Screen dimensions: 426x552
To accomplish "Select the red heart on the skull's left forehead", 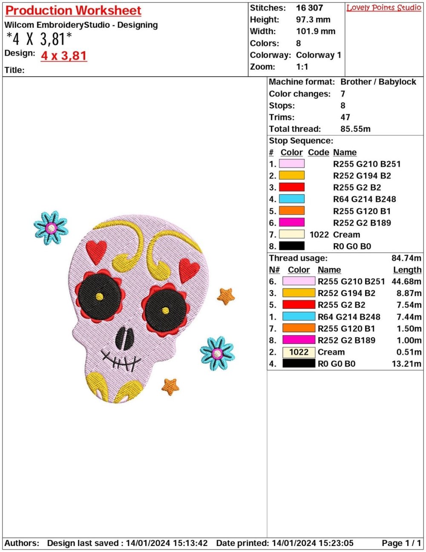I will click(x=96, y=252).
